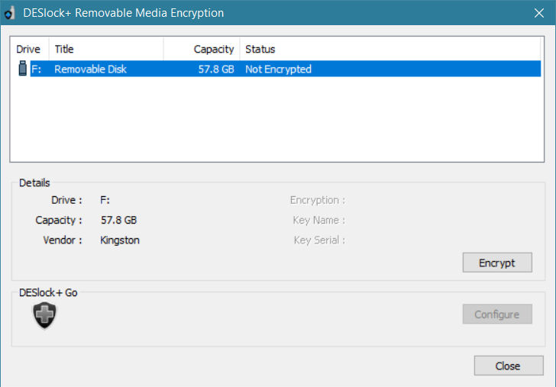Image resolution: width=556 pixels, height=387 pixels.
Task: Click the greyed-out Configure button
Action: pos(497,314)
